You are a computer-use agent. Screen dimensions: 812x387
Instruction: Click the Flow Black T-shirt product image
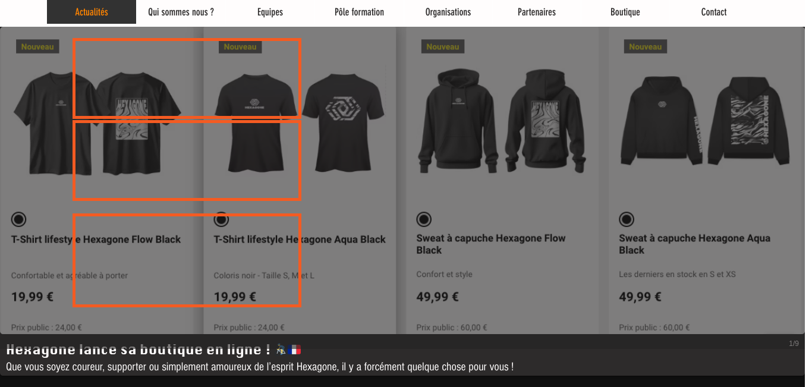coord(97,122)
